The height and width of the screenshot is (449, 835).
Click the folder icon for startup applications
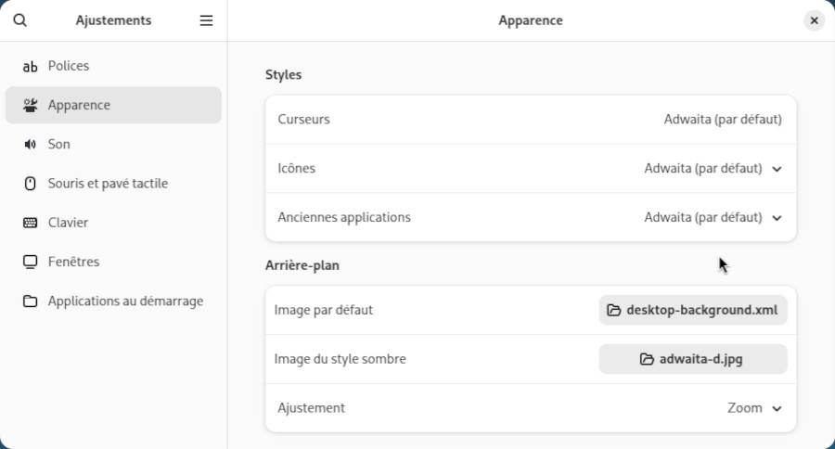click(30, 301)
